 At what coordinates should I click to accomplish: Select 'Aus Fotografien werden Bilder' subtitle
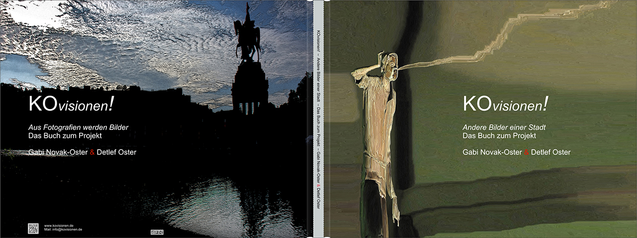[x=79, y=127]
